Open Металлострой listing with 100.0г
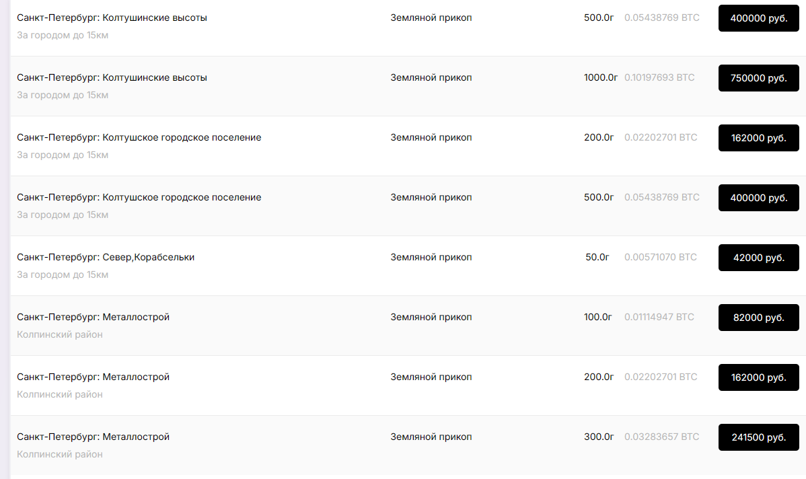The height and width of the screenshot is (479, 806). [x=93, y=317]
